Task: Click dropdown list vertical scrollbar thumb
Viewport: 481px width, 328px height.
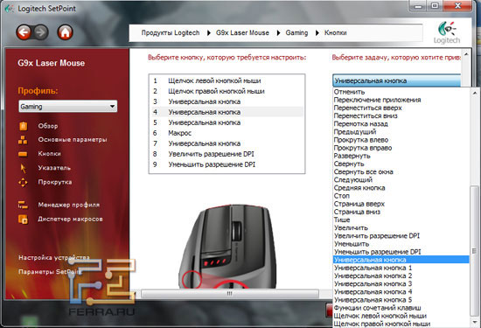Action: tap(475, 250)
